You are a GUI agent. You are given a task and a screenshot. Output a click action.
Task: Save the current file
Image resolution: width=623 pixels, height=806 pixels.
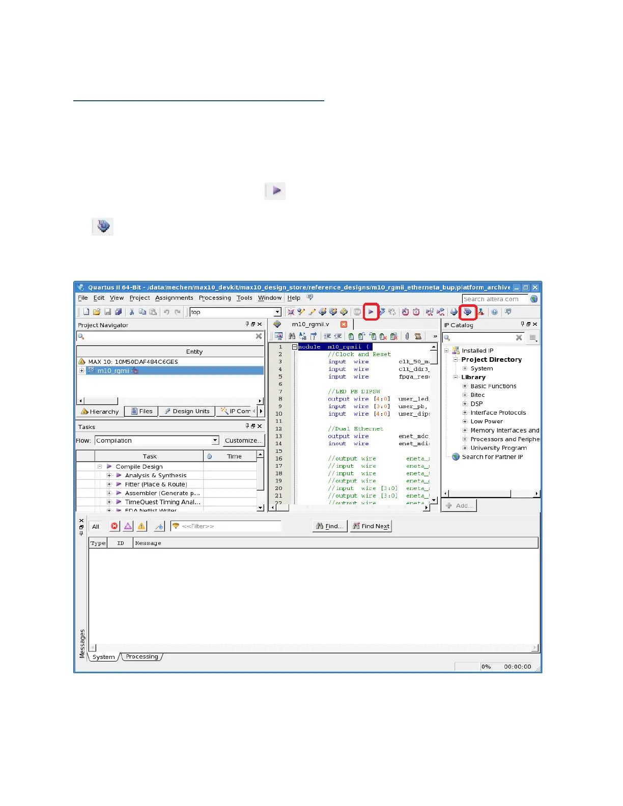tap(107, 312)
